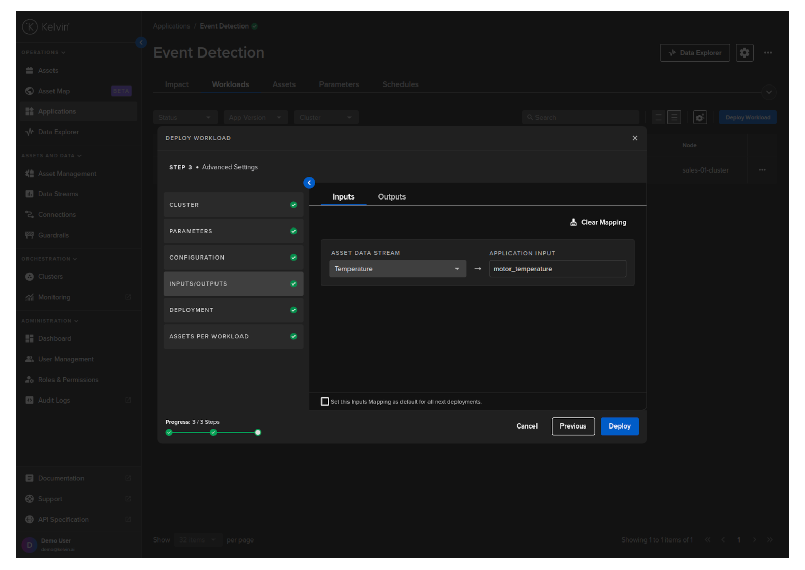Screen dimensions: 805x570
Task: Go back with the Previous button
Action: point(573,426)
